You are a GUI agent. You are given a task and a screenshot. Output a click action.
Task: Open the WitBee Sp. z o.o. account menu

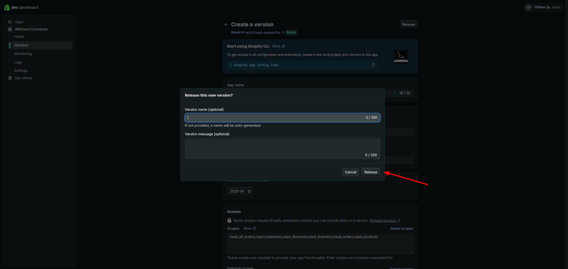(x=543, y=7)
